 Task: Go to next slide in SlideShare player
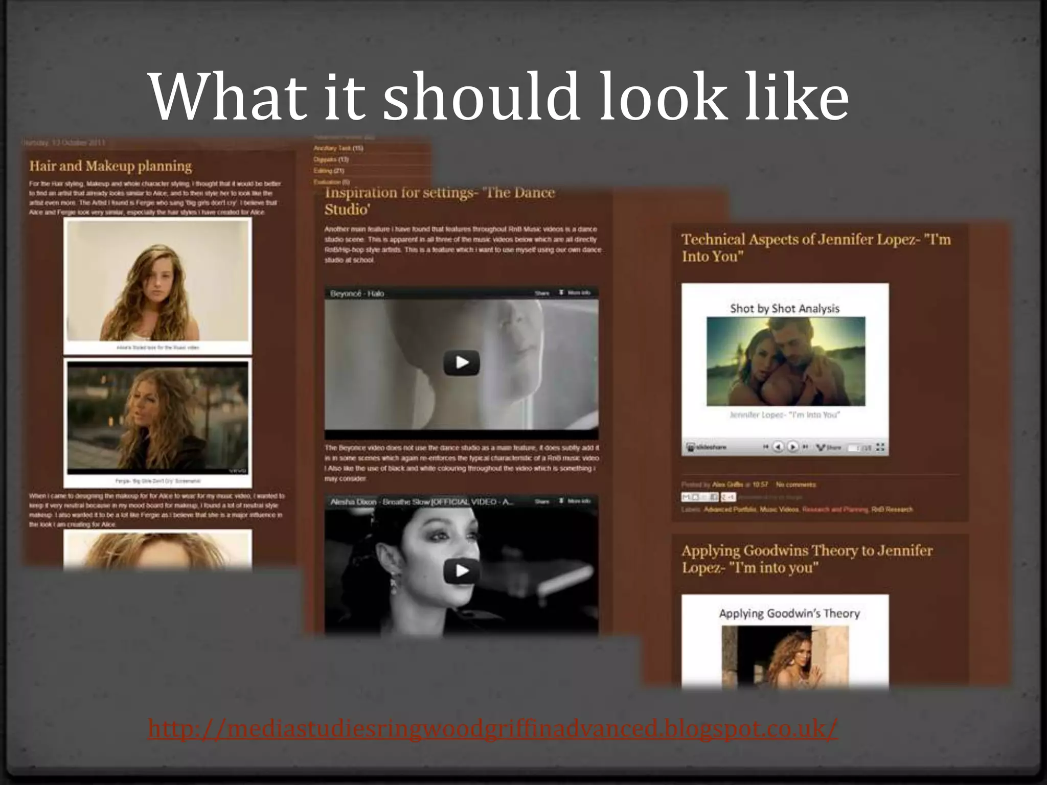point(792,447)
